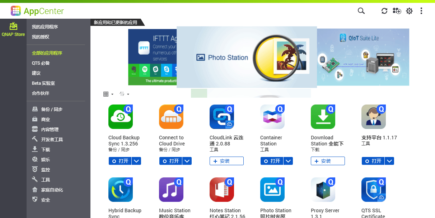Image resolution: width=435 pixels, height=218 pixels.
Task: Click the refresh icon in header
Action: coord(384,11)
